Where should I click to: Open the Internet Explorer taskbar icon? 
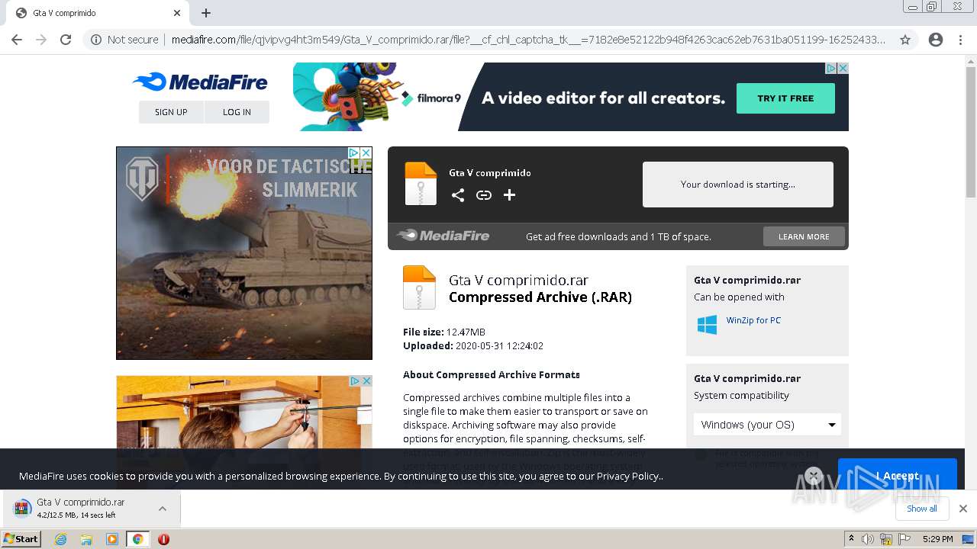(60, 539)
